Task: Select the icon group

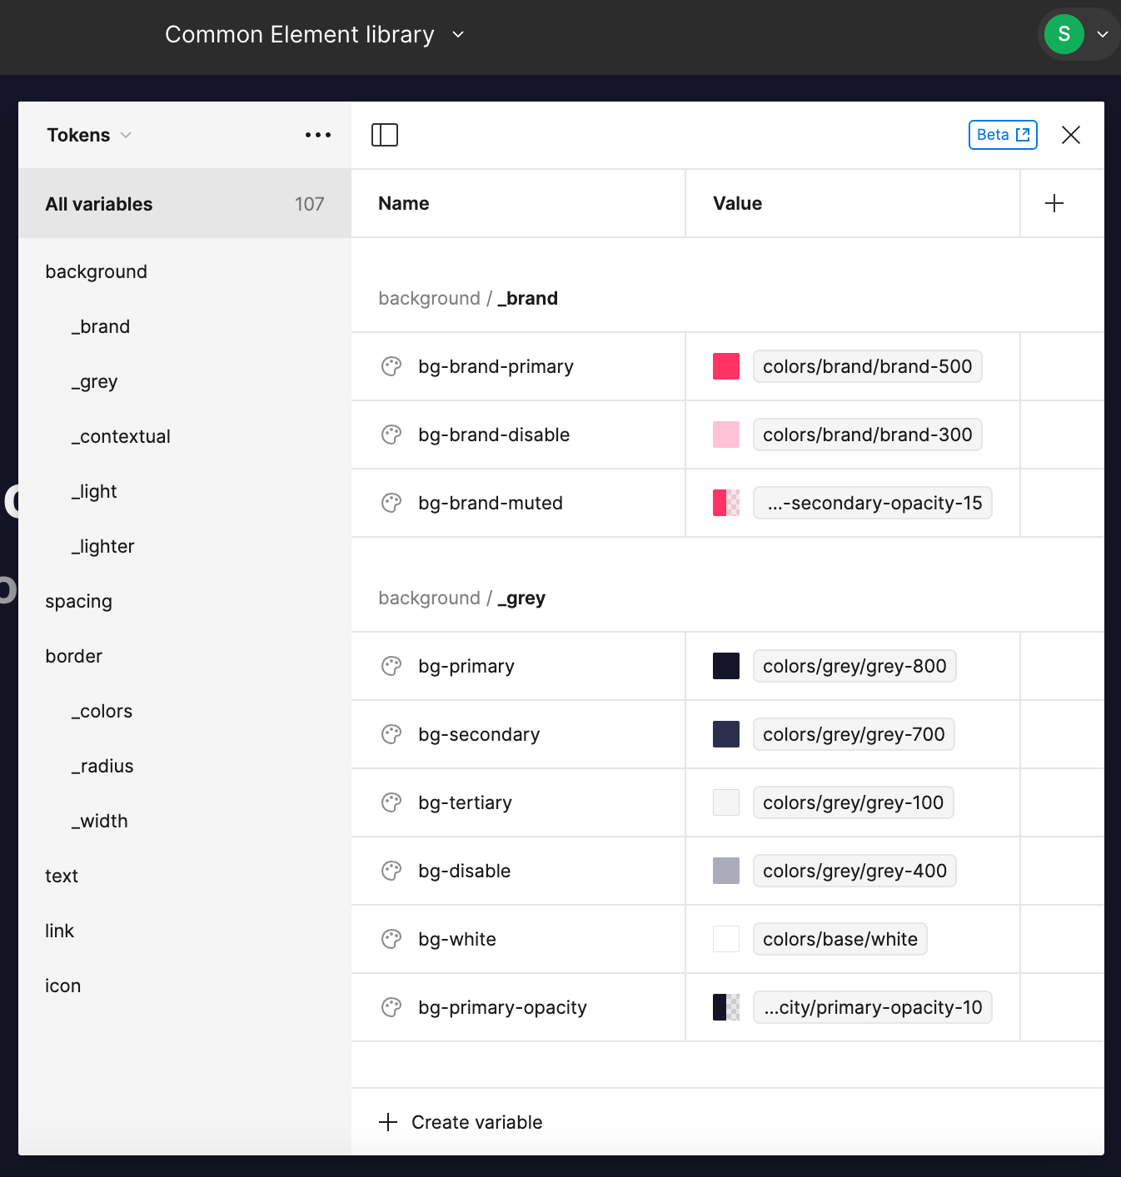Action: click(62, 986)
